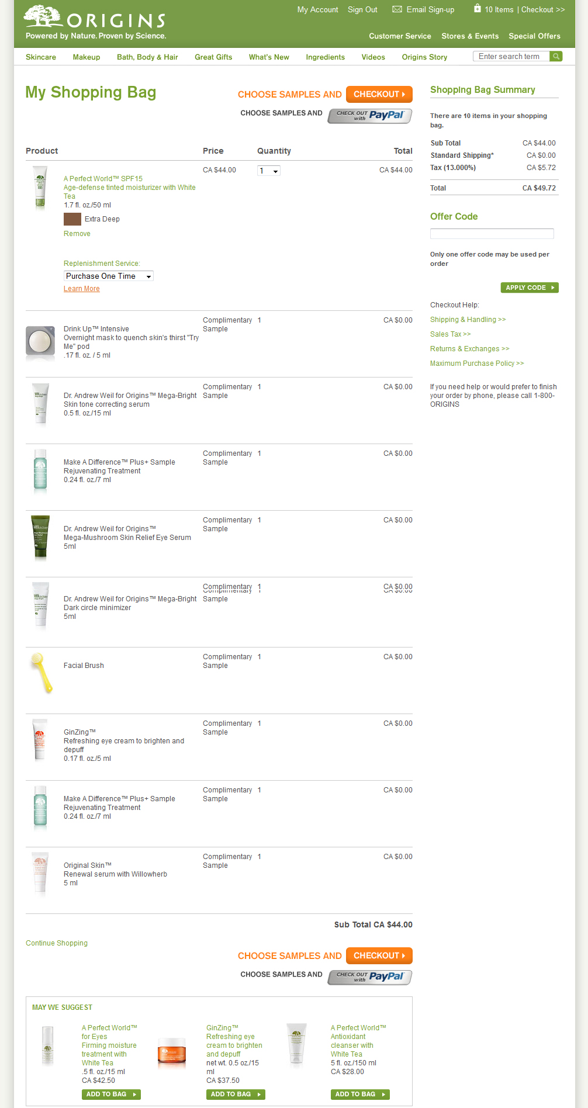Screen dimensions: 588x1108
Task: Open the Makeup menu
Action: (87, 57)
